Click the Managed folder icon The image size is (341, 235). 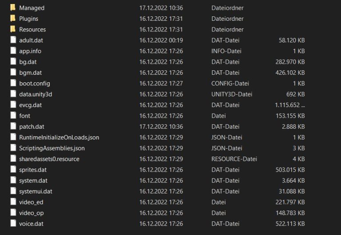pyautogui.click(x=13, y=8)
